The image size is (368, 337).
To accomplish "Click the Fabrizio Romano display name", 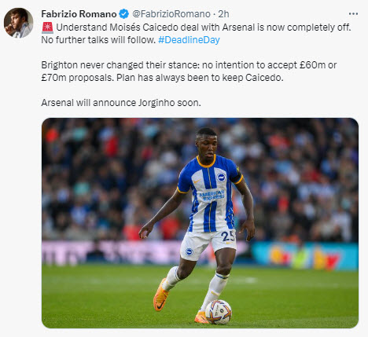I will pos(79,14).
